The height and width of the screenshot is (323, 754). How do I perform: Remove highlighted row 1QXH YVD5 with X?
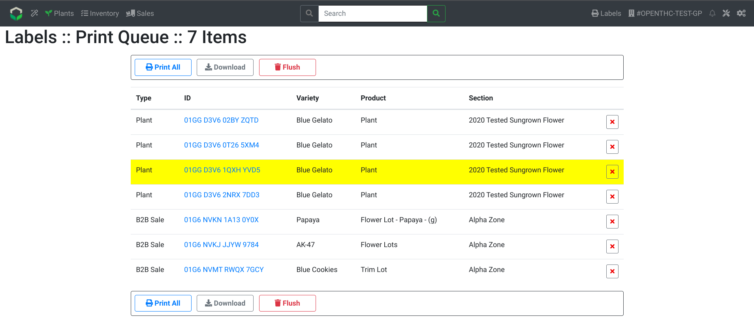612,172
